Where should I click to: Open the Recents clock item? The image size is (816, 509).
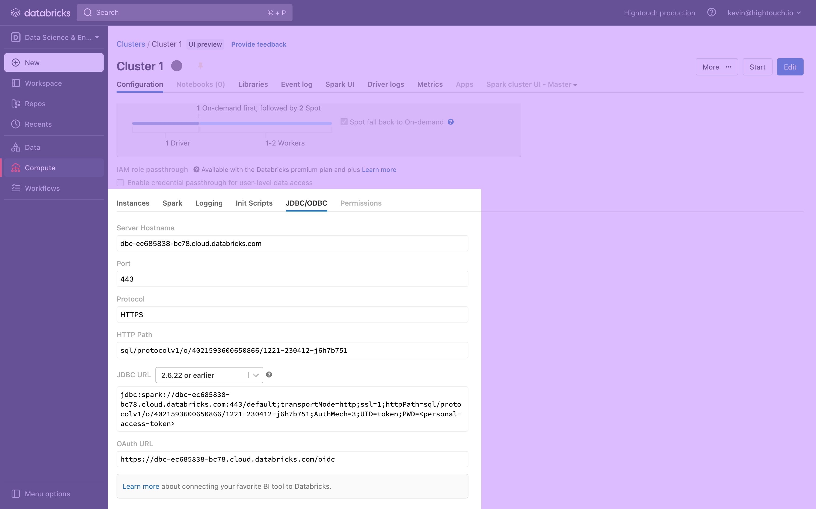coord(38,124)
